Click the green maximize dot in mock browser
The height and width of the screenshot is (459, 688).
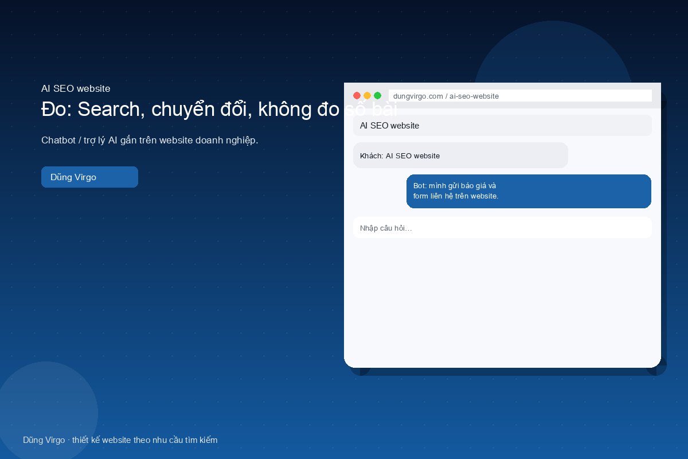377,96
